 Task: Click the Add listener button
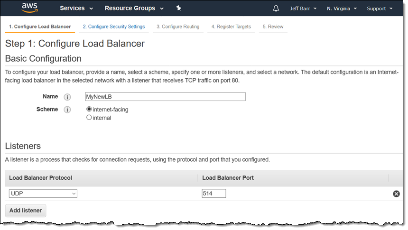(x=26, y=211)
